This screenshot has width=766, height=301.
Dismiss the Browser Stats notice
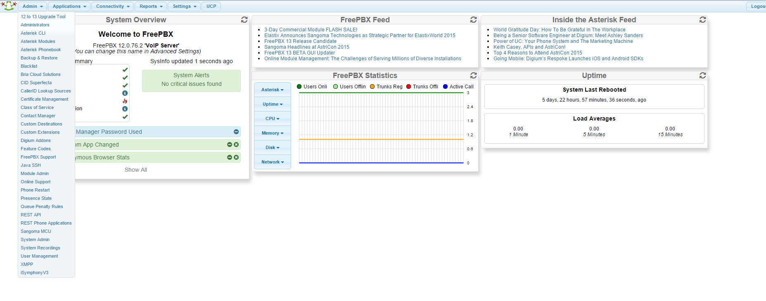[x=236, y=157]
